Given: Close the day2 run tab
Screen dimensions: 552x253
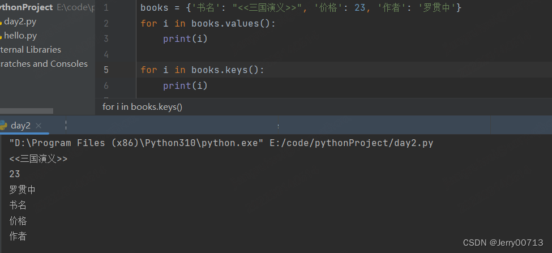Looking at the screenshot, I should click(x=38, y=126).
